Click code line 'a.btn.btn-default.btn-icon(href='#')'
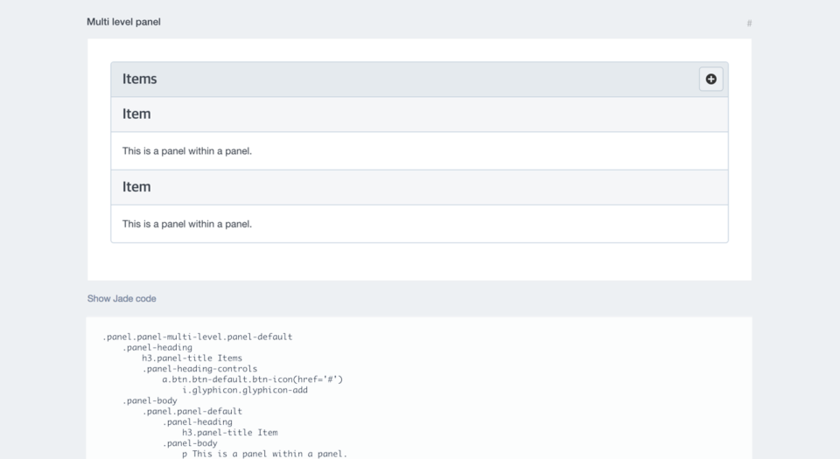Image resolution: width=840 pixels, height=459 pixels. tap(252, 379)
